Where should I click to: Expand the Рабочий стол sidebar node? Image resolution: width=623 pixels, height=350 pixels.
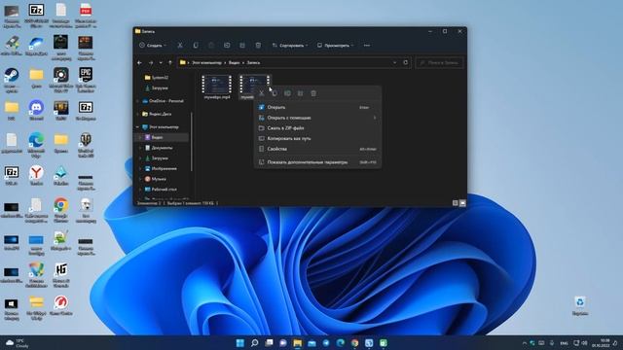[140, 190]
